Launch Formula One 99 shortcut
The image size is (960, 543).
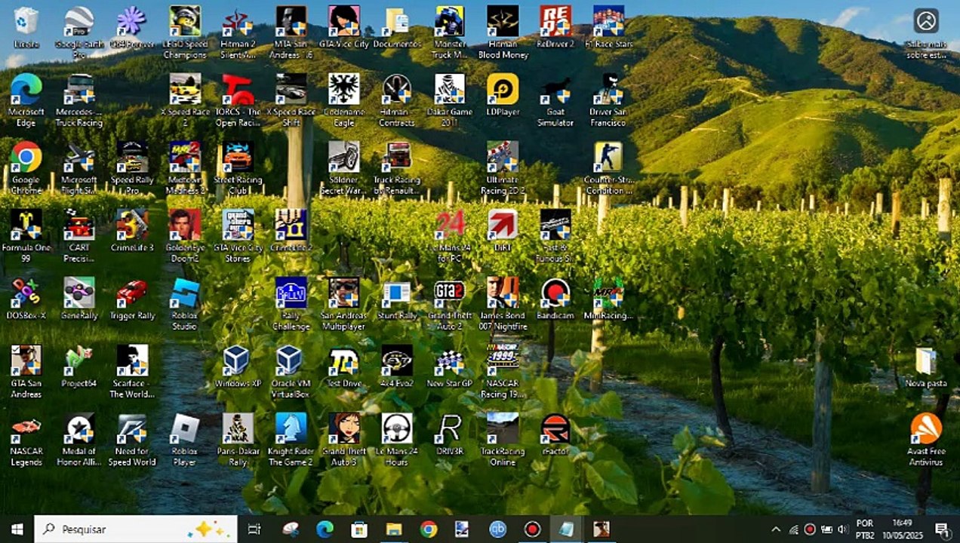(x=26, y=235)
